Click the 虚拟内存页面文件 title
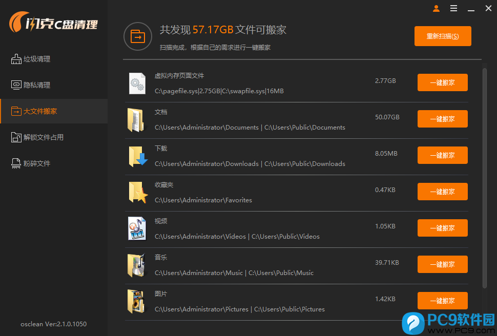 tap(179, 76)
